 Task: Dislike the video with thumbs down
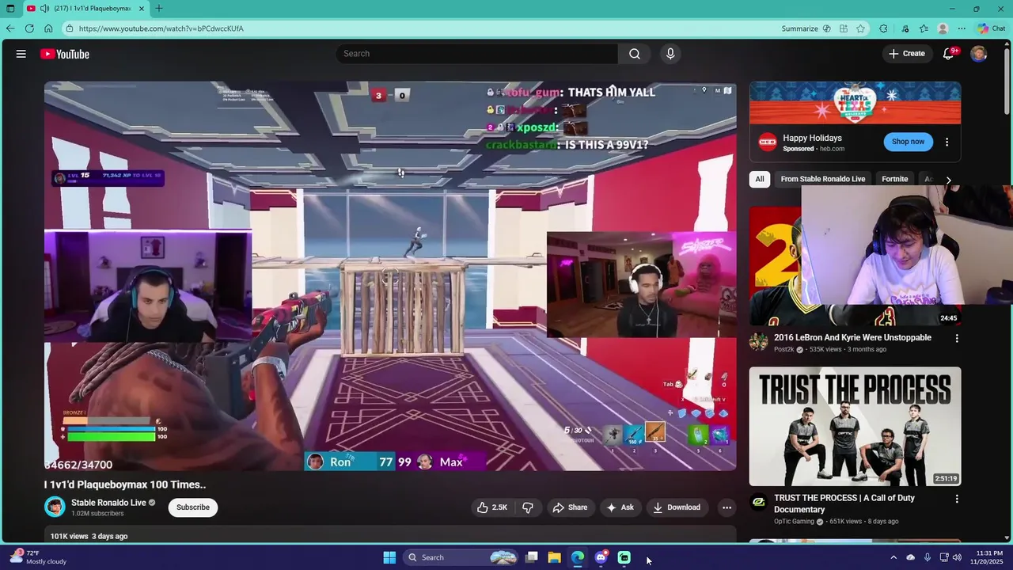[528, 507]
